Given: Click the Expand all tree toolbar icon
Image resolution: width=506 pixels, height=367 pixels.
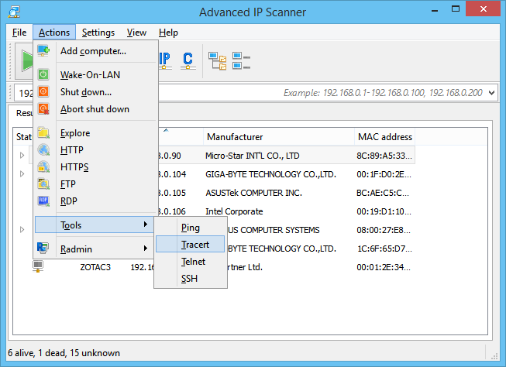Looking at the screenshot, I should 217,60.
